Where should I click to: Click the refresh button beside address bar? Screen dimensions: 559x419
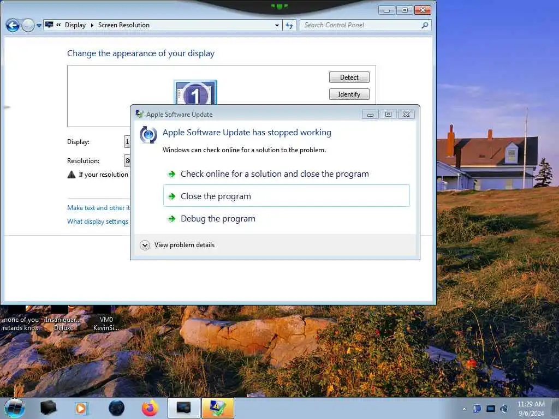pos(289,25)
